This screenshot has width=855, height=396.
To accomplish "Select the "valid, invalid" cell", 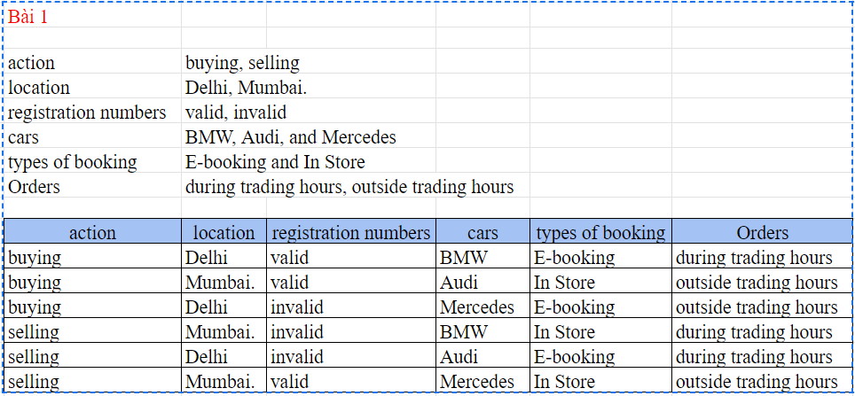I will (x=236, y=113).
